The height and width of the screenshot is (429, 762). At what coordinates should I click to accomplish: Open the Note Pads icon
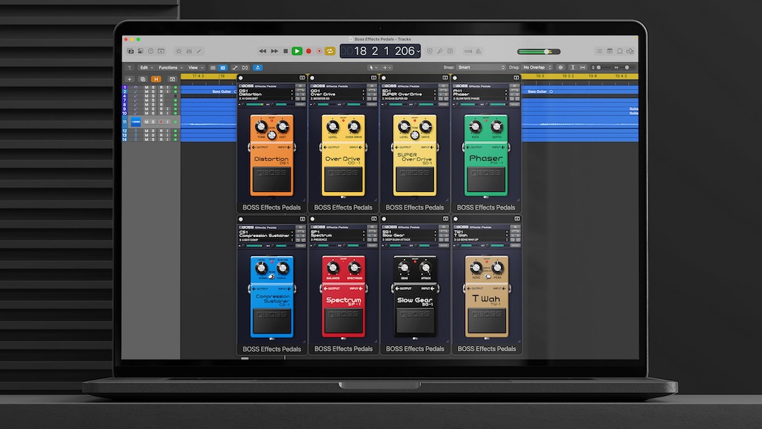click(x=610, y=51)
